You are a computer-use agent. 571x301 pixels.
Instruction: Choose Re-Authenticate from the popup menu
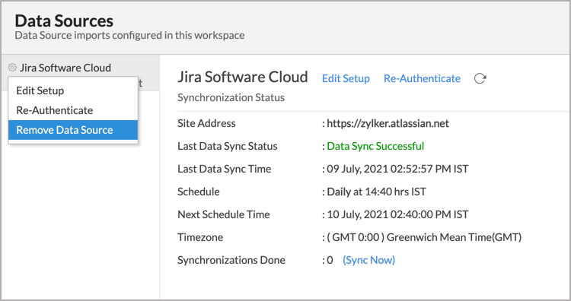(x=55, y=110)
